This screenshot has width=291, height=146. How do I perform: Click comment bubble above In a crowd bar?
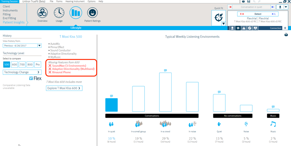[165, 70]
